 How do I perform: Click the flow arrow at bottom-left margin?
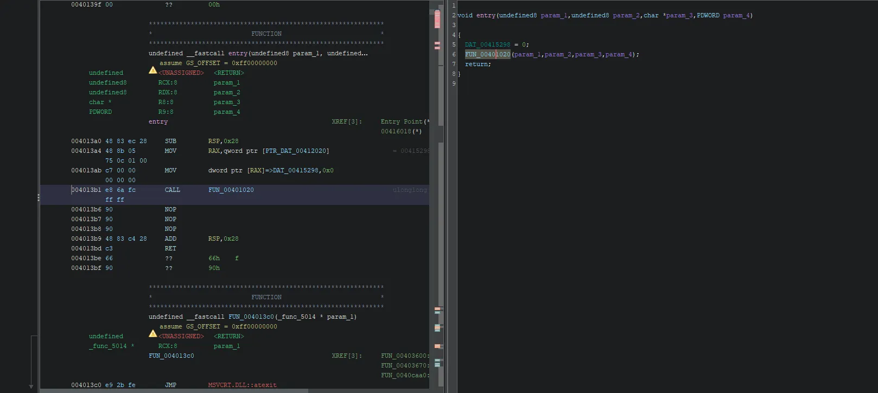pyautogui.click(x=31, y=386)
